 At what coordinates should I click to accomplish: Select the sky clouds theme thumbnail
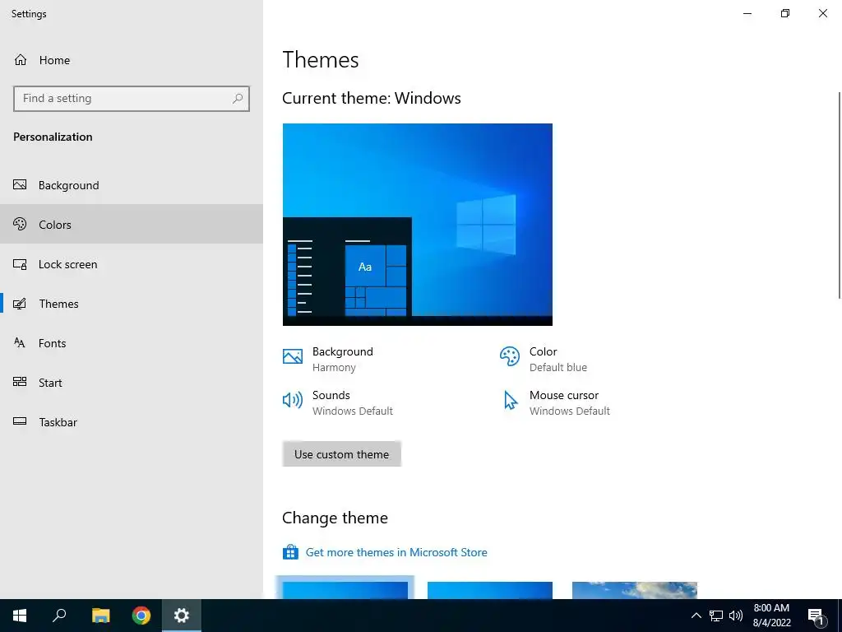click(635, 590)
